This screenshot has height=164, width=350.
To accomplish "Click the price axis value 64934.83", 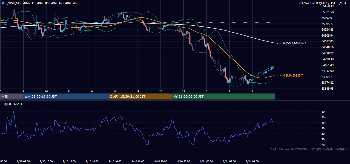I will (x=327, y=30).
